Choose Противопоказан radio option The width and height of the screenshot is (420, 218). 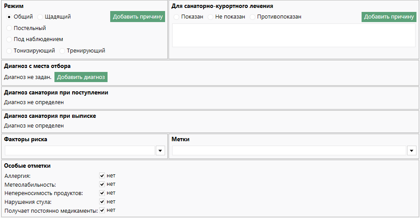click(x=253, y=17)
